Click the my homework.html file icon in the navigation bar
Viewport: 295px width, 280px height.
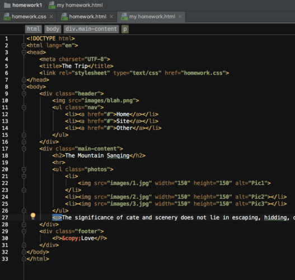coord(52,5)
